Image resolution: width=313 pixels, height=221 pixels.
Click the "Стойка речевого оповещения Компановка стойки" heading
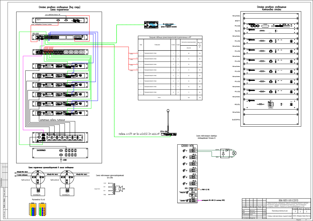pyautogui.click(x=271, y=8)
